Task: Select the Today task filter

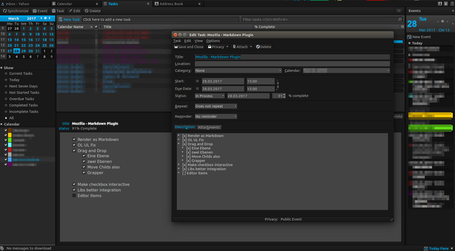Action: pyautogui.click(x=14, y=80)
